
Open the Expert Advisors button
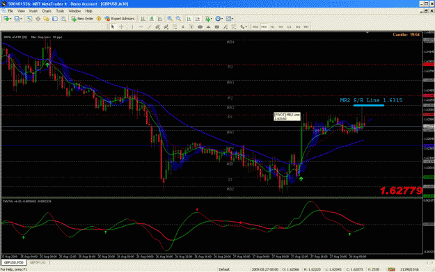coord(119,19)
